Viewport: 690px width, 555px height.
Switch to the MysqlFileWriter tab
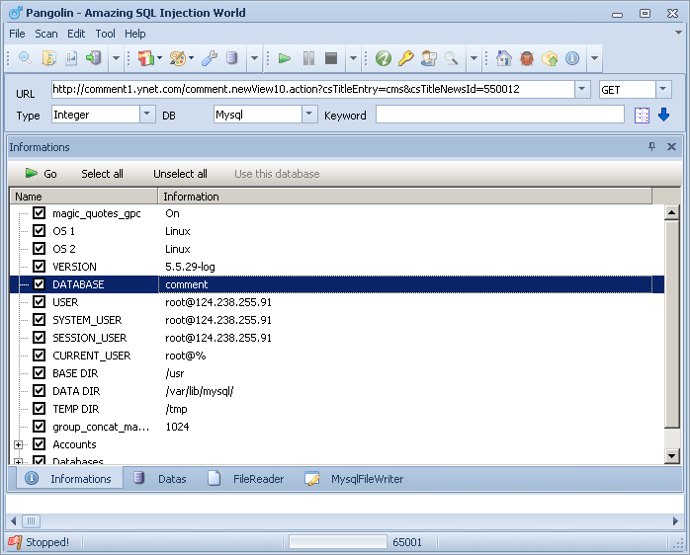(354, 479)
